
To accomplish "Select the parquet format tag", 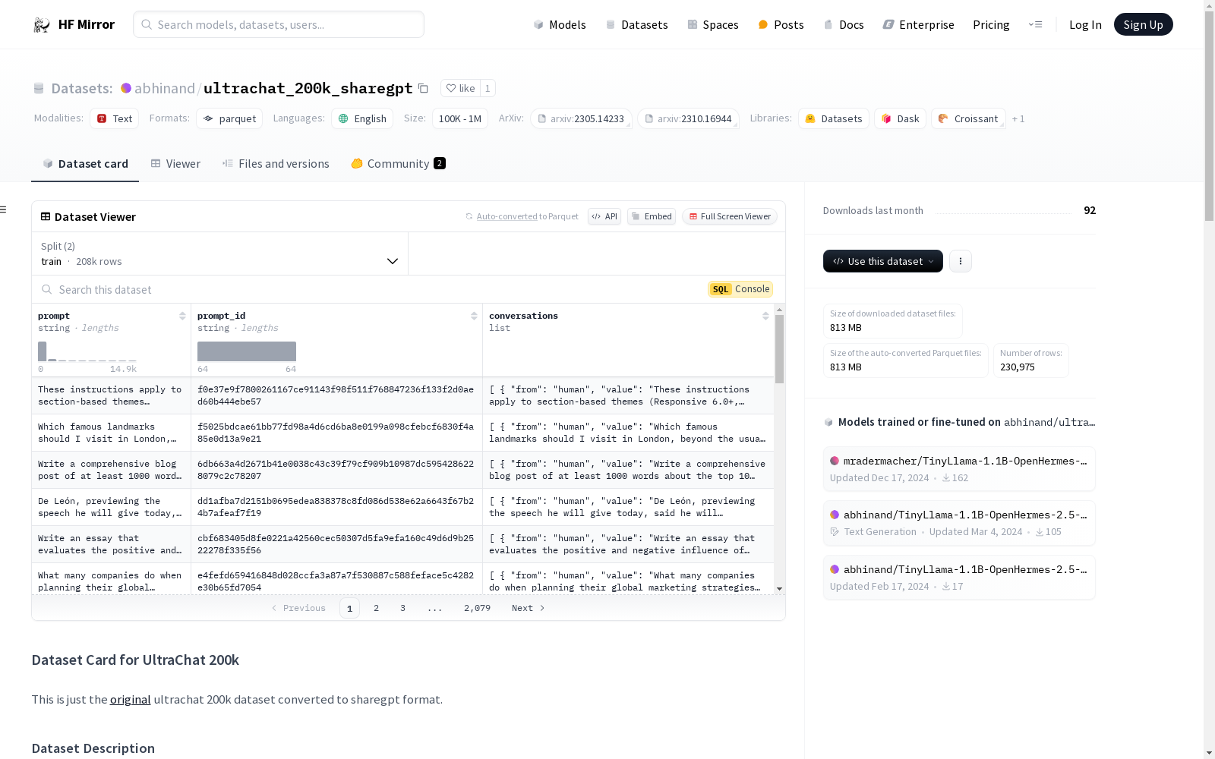I will click(229, 118).
